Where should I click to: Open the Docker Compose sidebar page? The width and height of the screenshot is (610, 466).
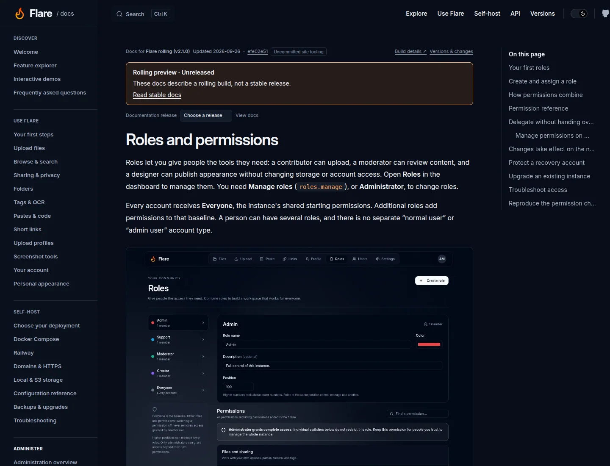pyautogui.click(x=36, y=339)
